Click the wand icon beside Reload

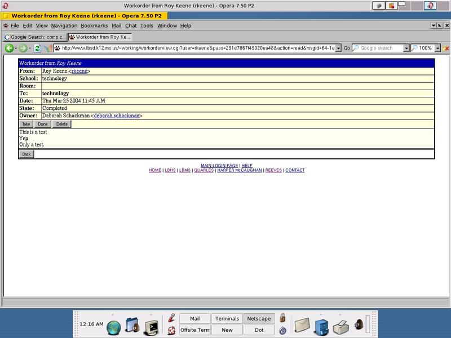click(48, 48)
